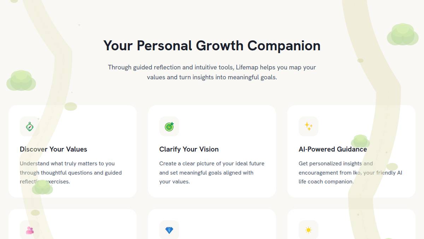The width and height of the screenshot is (424, 239).
Task: Click the Discover Your Values description text
Action: point(71,172)
